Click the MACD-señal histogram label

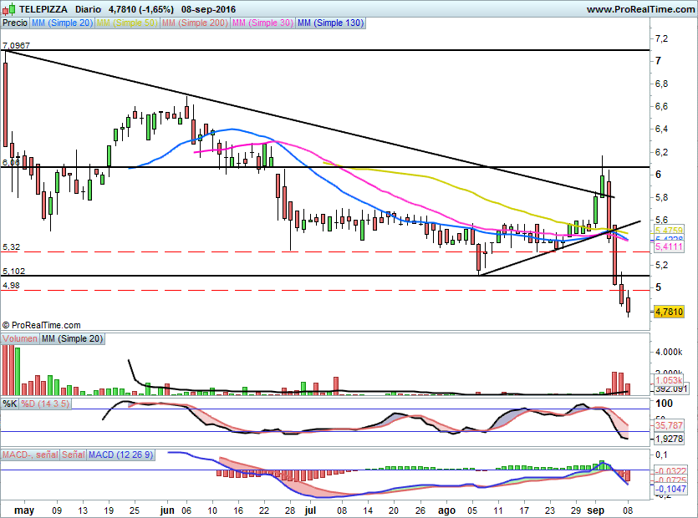click(x=30, y=455)
